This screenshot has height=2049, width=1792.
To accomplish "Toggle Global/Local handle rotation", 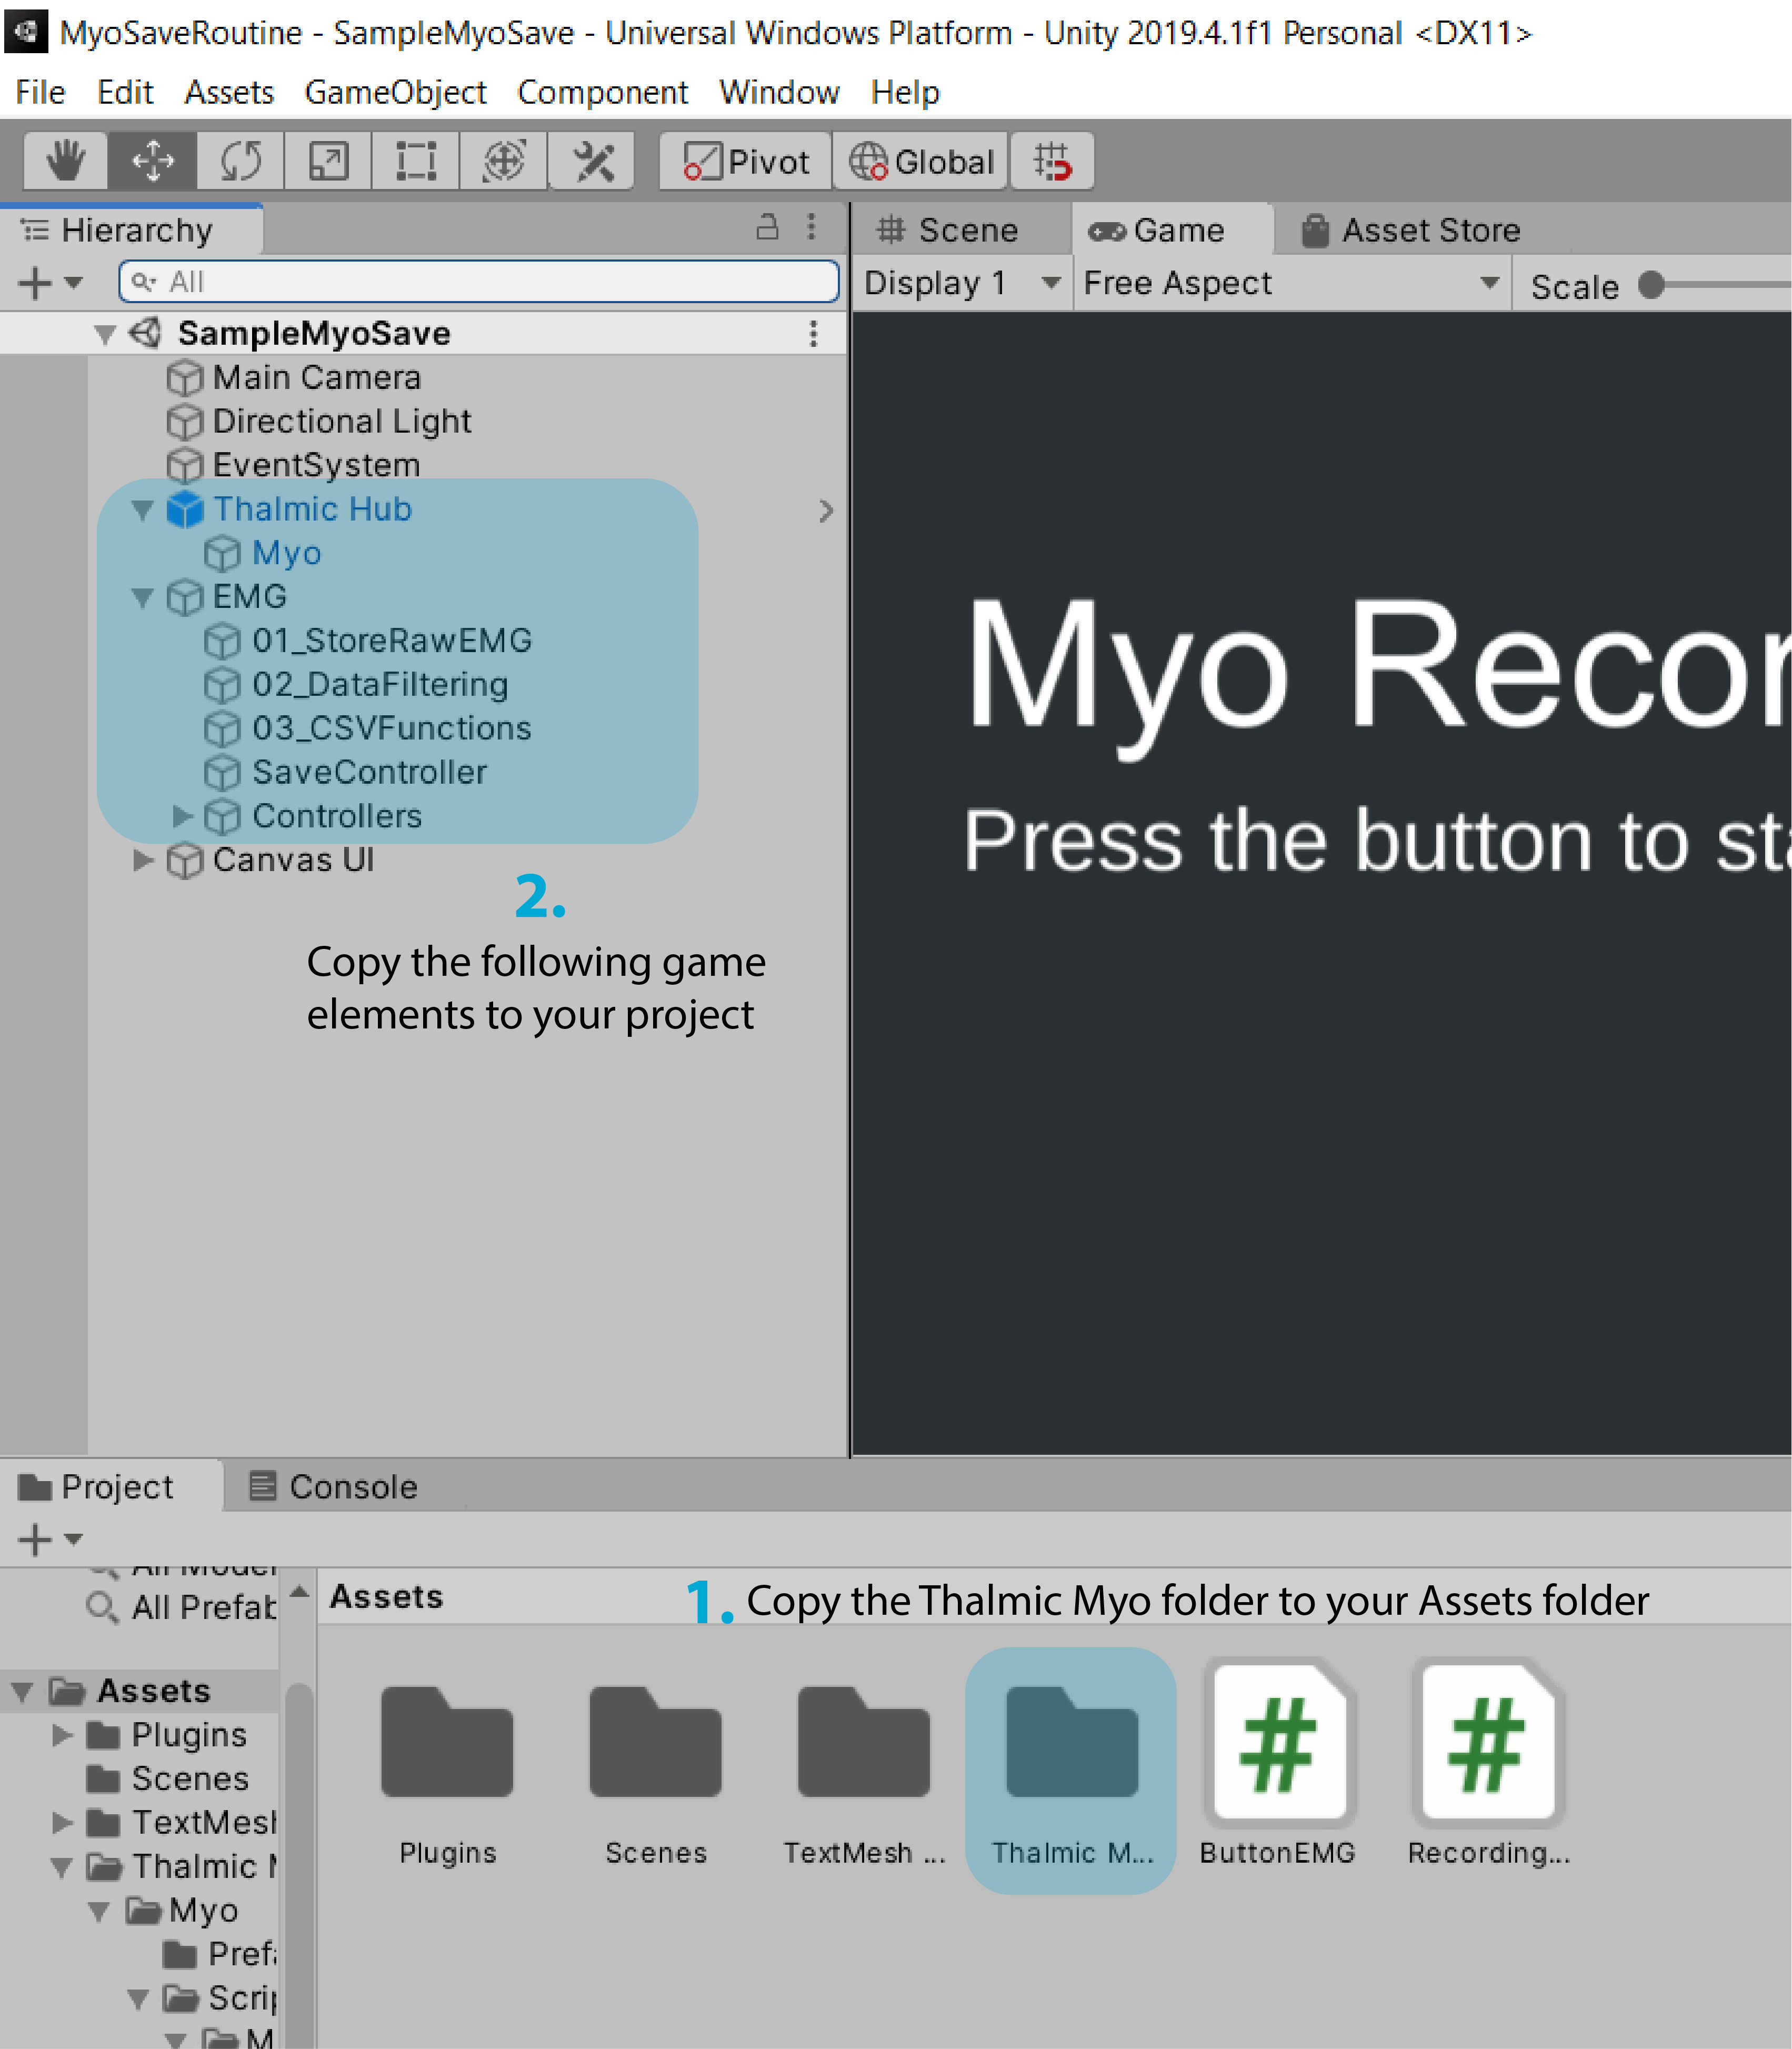I will [x=921, y=161].
